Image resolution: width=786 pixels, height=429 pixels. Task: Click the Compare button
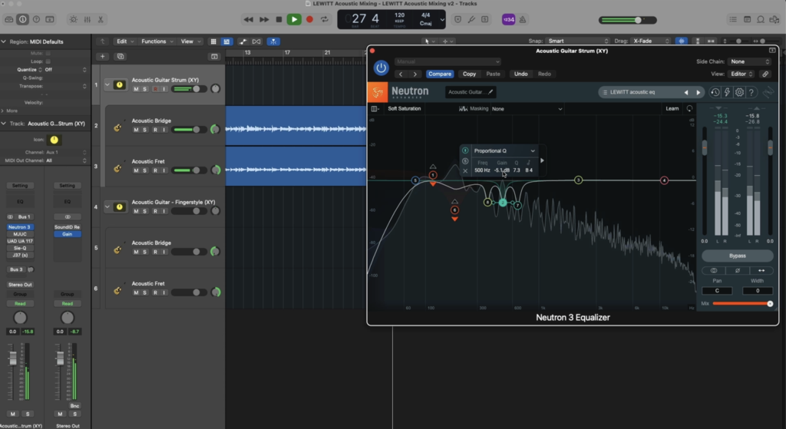pos(440,74)
